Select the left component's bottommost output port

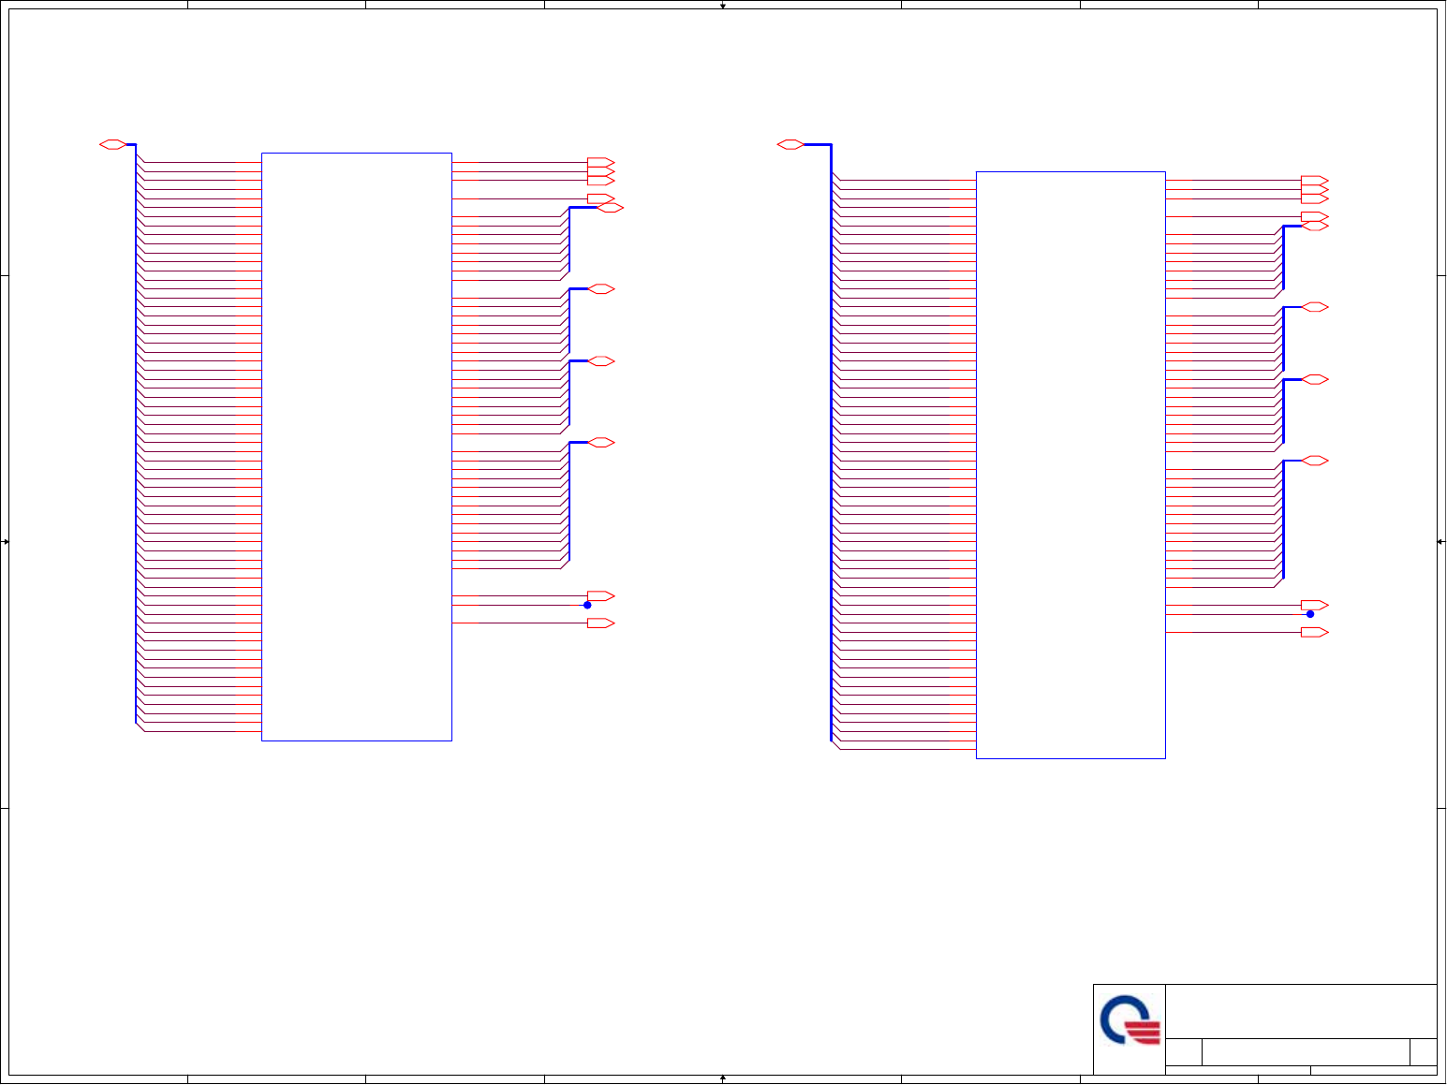(600, 623)
